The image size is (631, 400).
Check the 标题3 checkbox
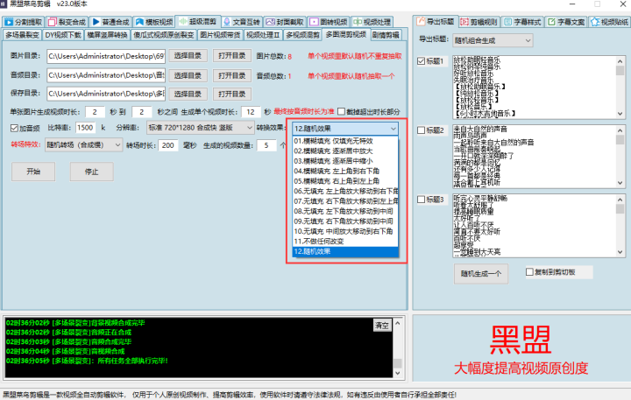(x=421, y=200)
